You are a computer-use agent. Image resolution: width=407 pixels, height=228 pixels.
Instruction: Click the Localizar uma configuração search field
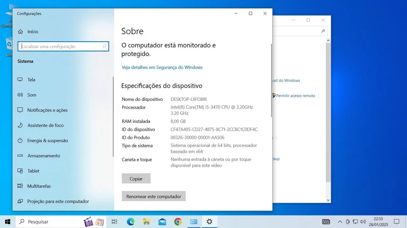(61, 47)
